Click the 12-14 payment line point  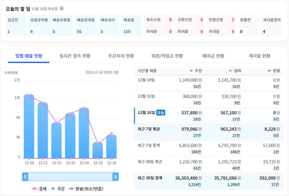pyautogui.click(x=84, y=108)
